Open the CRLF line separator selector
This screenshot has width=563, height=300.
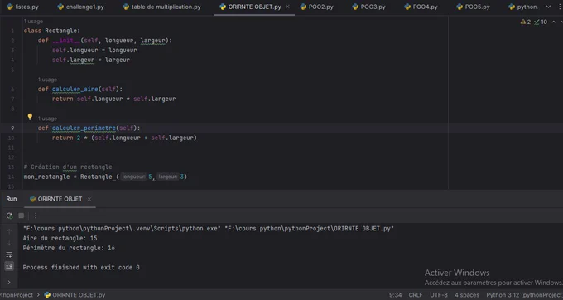(416, 295)
